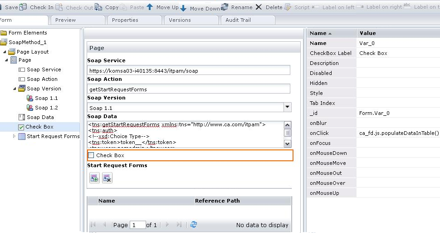Click the Move Up arrow
This screenshot has width=440, height=233.
(150, 7)
